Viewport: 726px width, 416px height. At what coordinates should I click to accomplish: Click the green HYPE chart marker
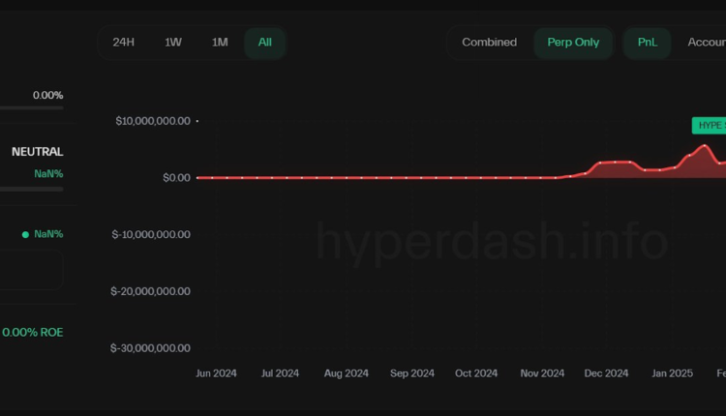[x=709, y=126]
